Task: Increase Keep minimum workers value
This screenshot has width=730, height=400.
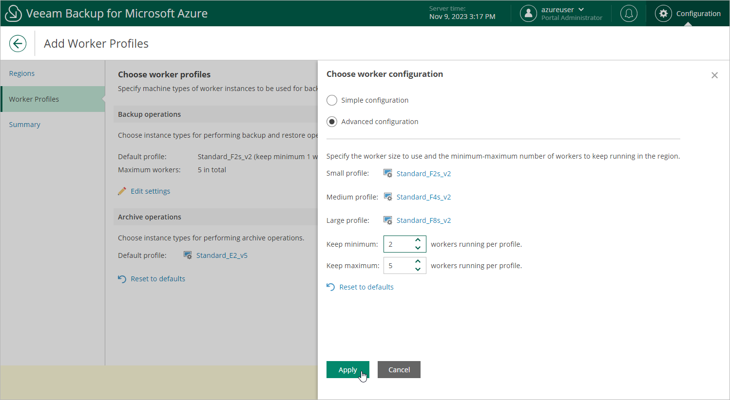Action: (418, 240)
